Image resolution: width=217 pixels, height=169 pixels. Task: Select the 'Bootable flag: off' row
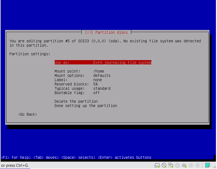click(x=77, y=93)
